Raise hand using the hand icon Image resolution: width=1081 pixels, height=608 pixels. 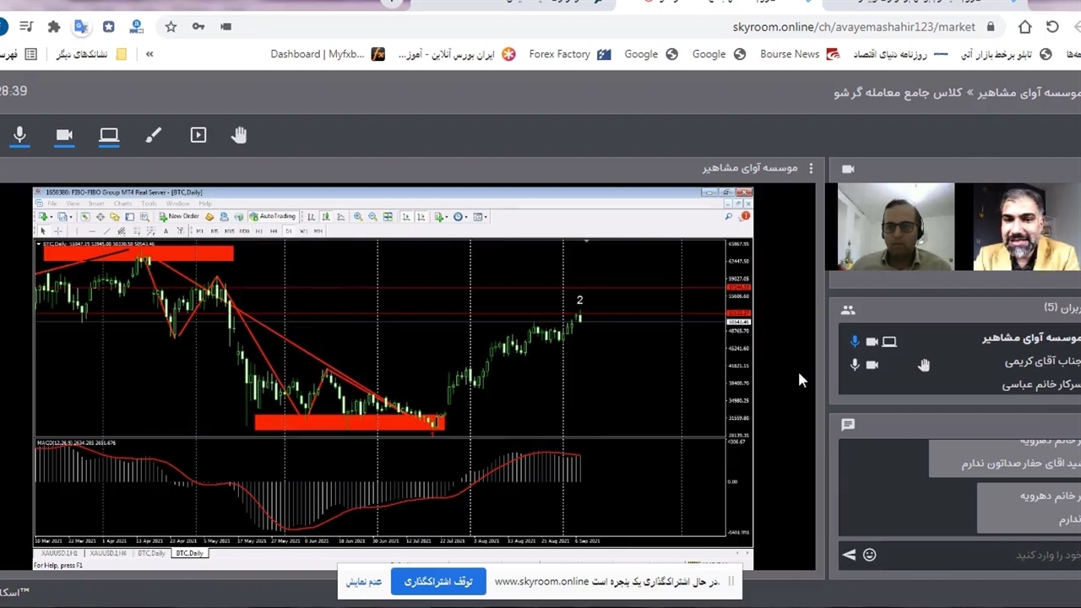[x=239, y=135]
